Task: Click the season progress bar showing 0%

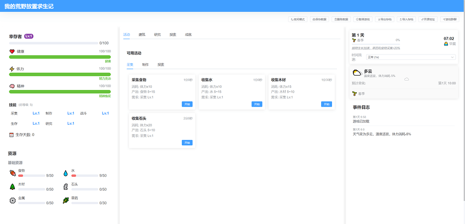Action: click(376, 44)
